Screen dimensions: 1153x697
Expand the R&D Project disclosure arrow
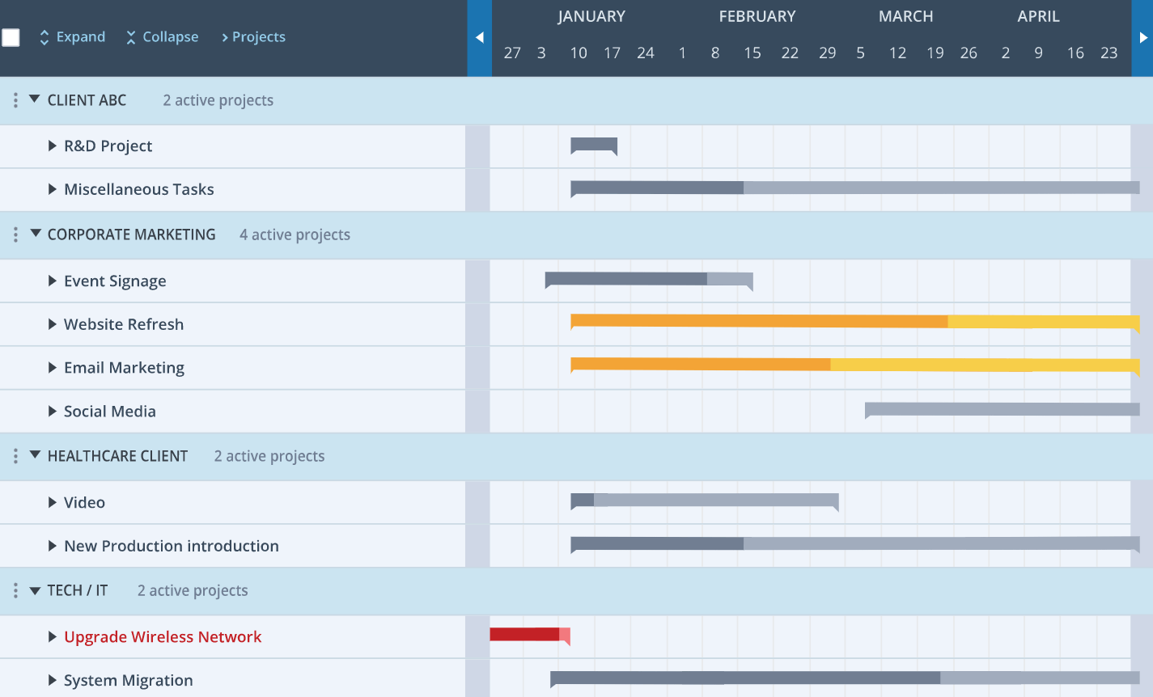click(x=51, y=146)
